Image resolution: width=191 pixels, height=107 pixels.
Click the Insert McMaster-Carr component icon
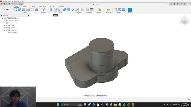pyautogui.click(x=119, y=10)
